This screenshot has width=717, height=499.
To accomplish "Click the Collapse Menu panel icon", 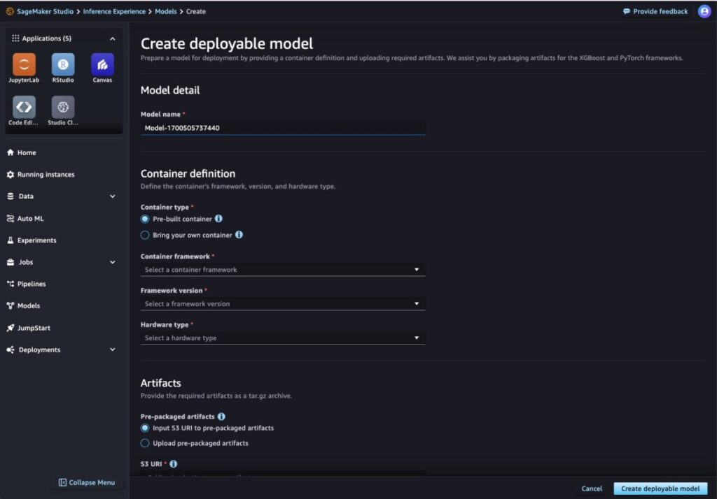I will 62,482.
